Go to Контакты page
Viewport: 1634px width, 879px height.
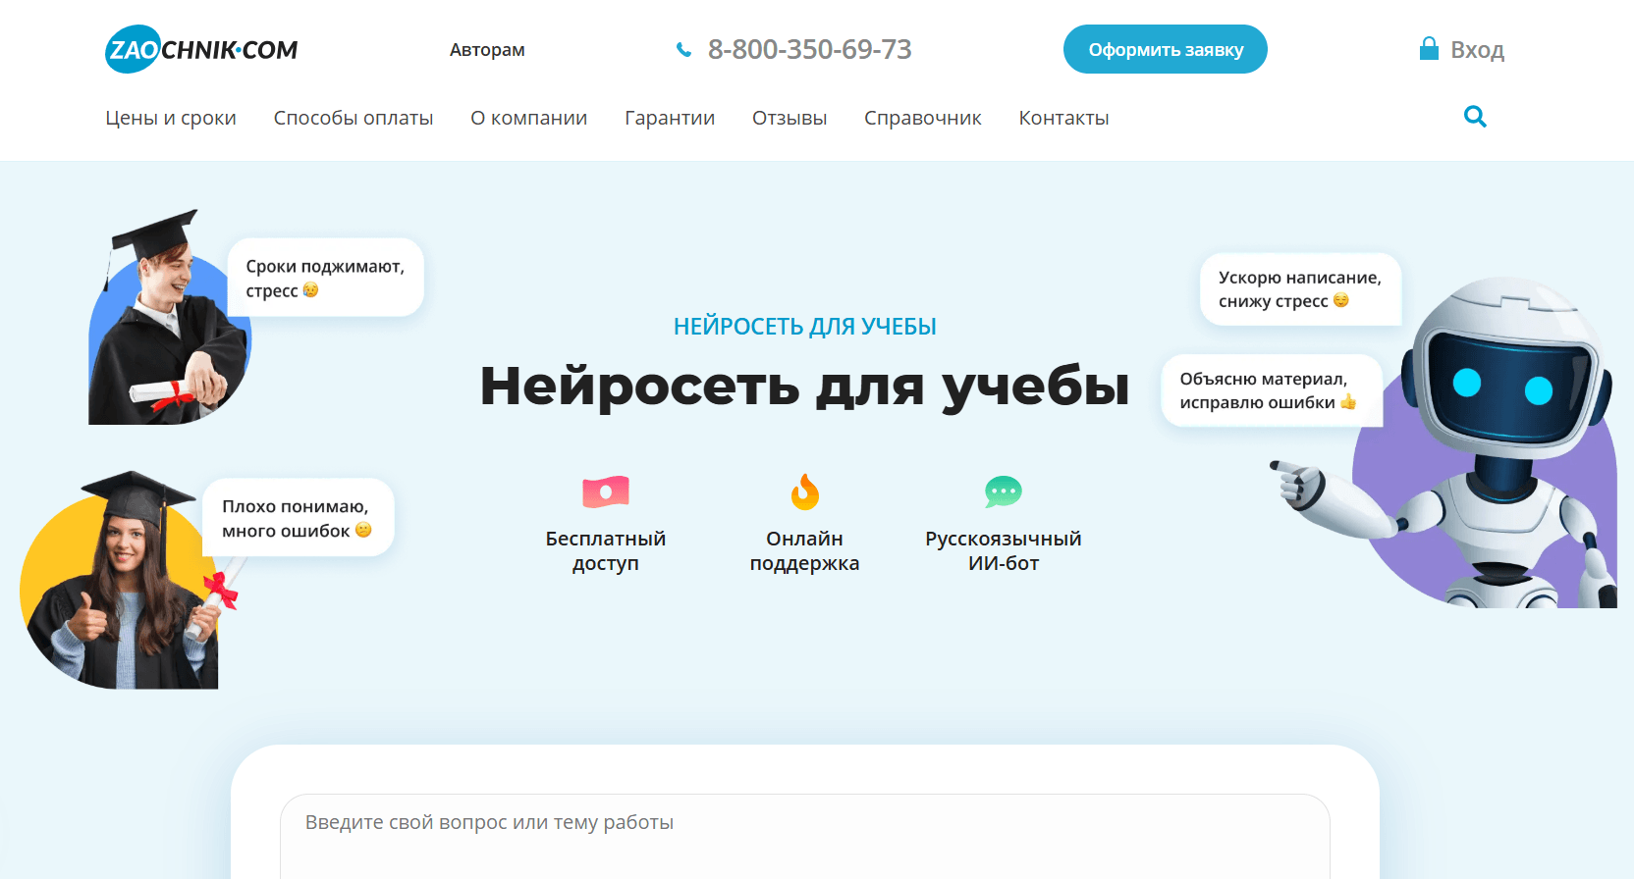pyautogui.click(x=1064, y=118)
